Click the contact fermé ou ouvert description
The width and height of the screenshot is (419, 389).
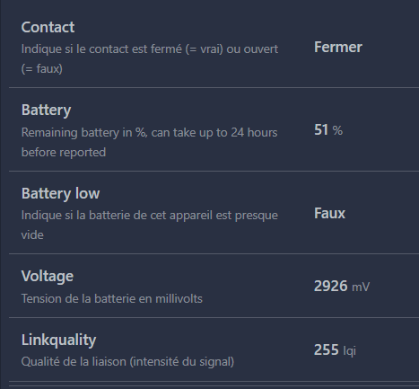[x=150, y=58]
